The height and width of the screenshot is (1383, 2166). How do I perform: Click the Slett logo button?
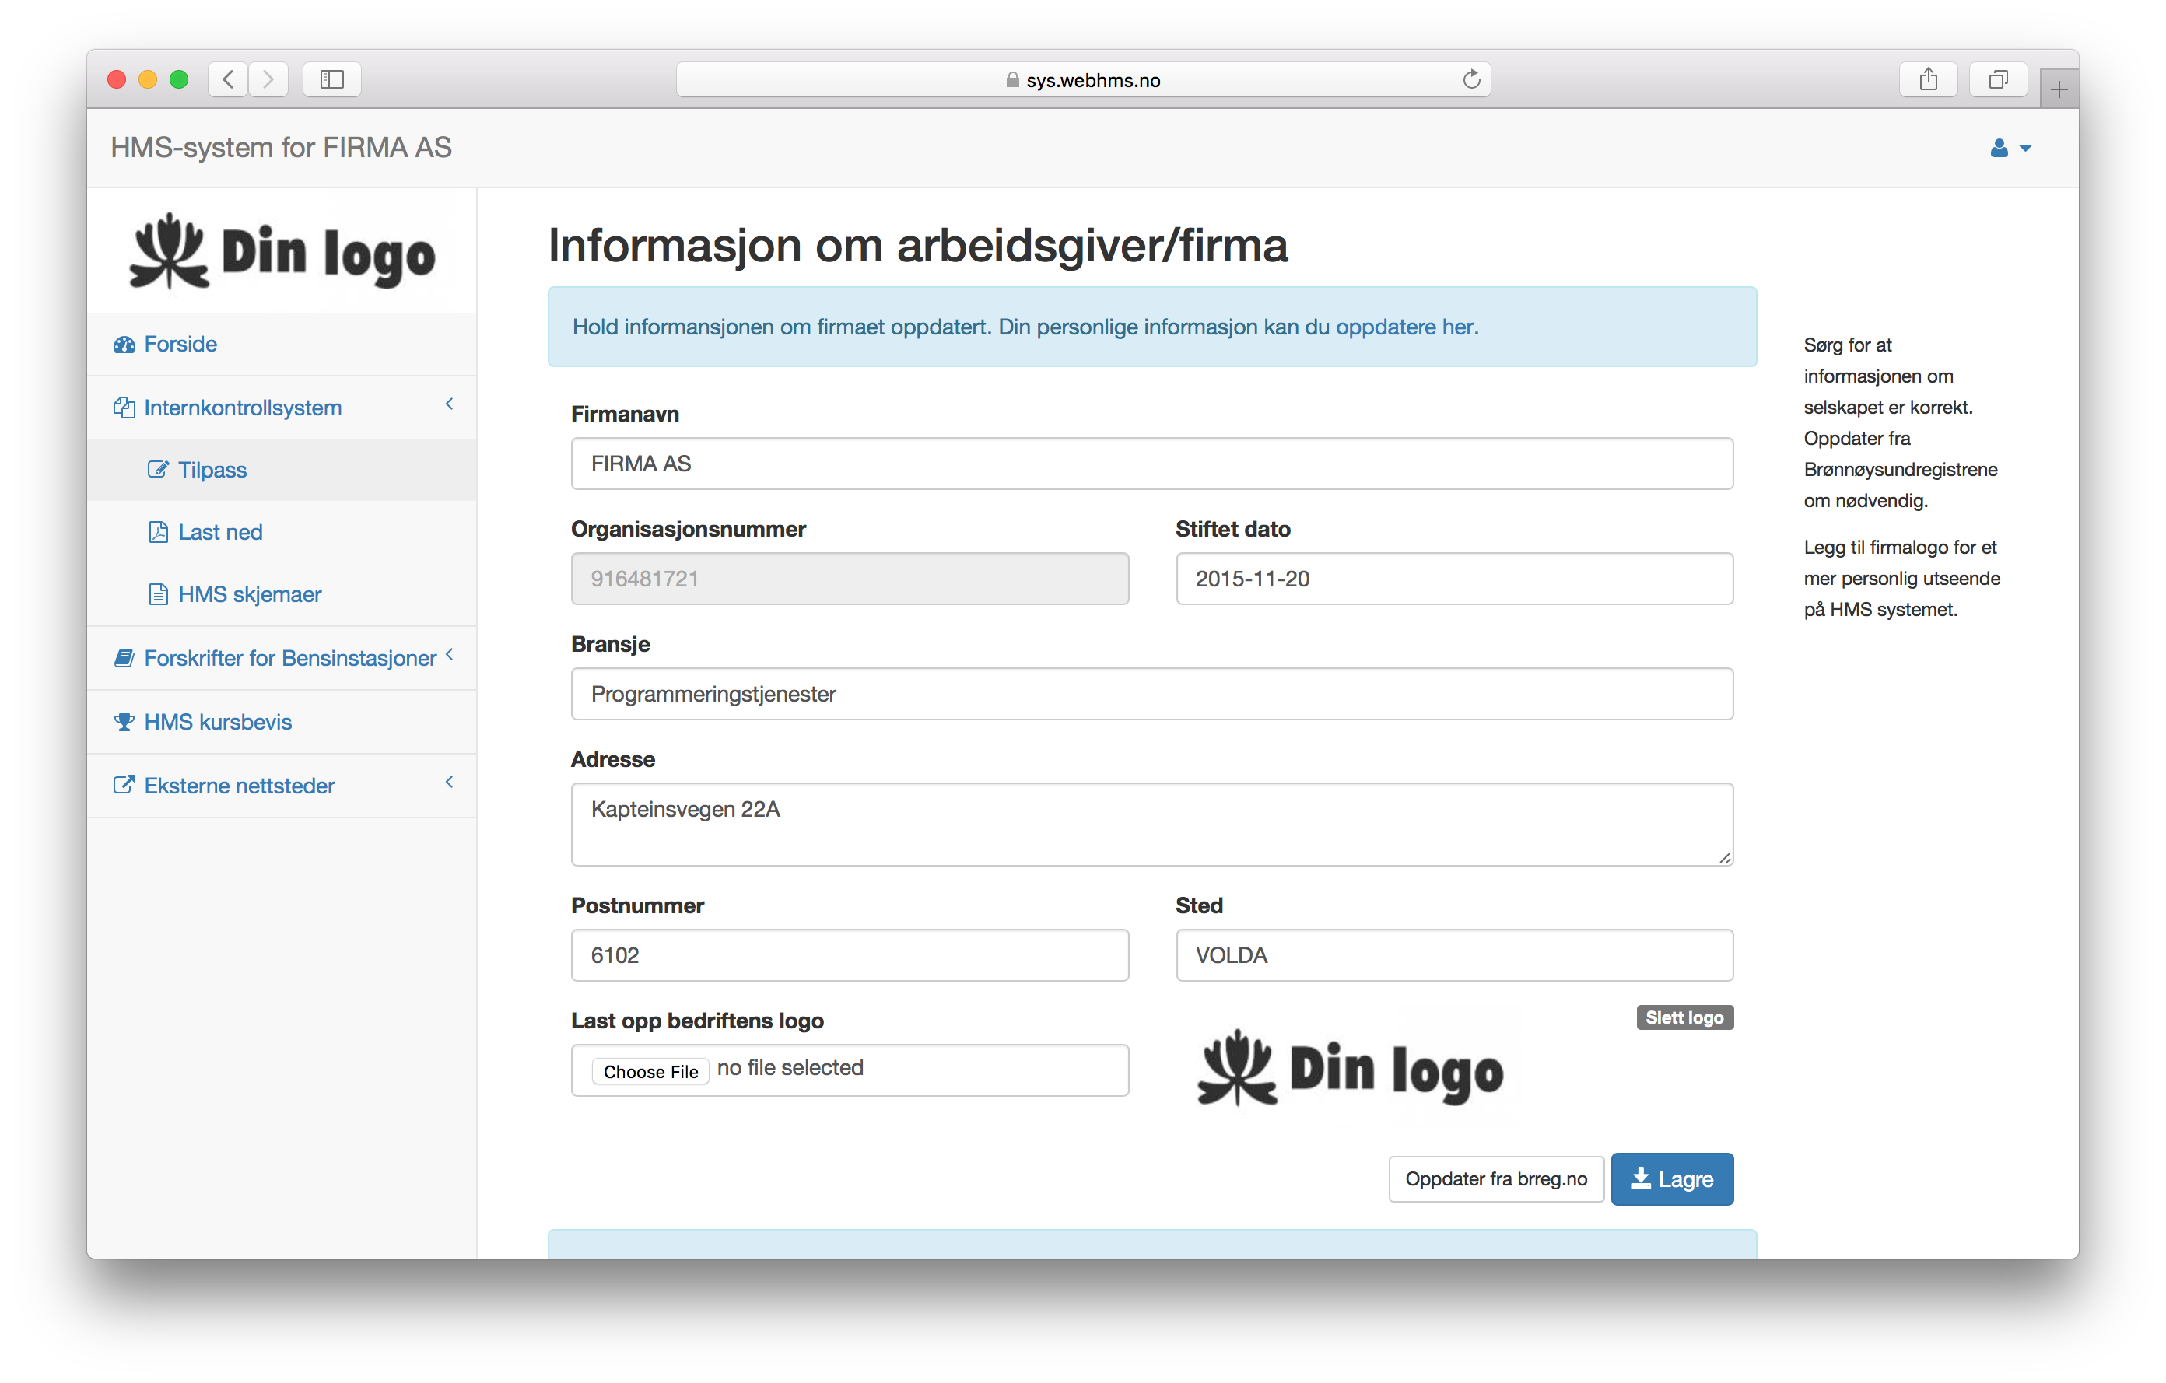point(1684,1018)
